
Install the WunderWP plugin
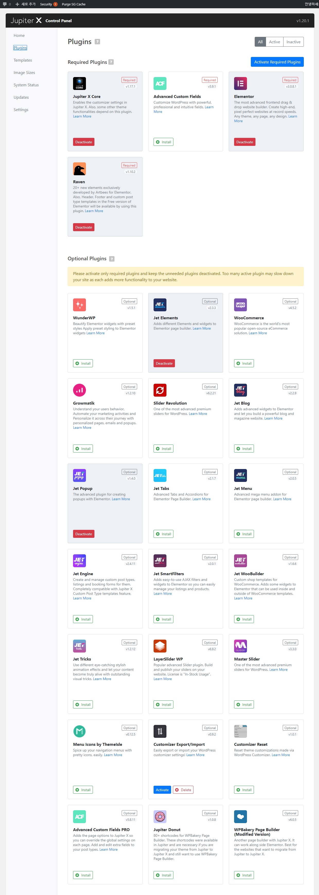point(83,363)
